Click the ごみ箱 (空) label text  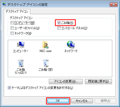click(x=46, y=70)
